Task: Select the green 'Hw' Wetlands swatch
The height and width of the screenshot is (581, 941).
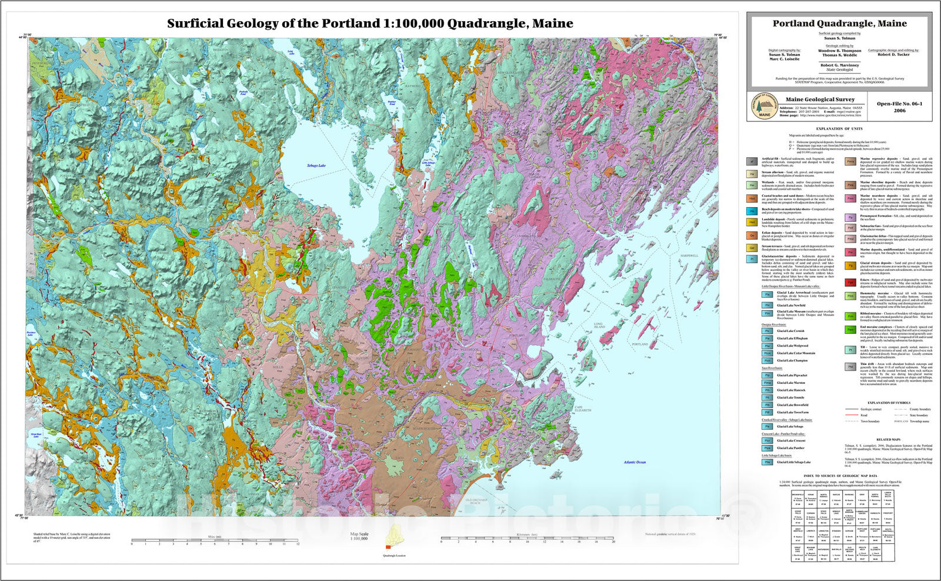Action: tap(752, 185)
